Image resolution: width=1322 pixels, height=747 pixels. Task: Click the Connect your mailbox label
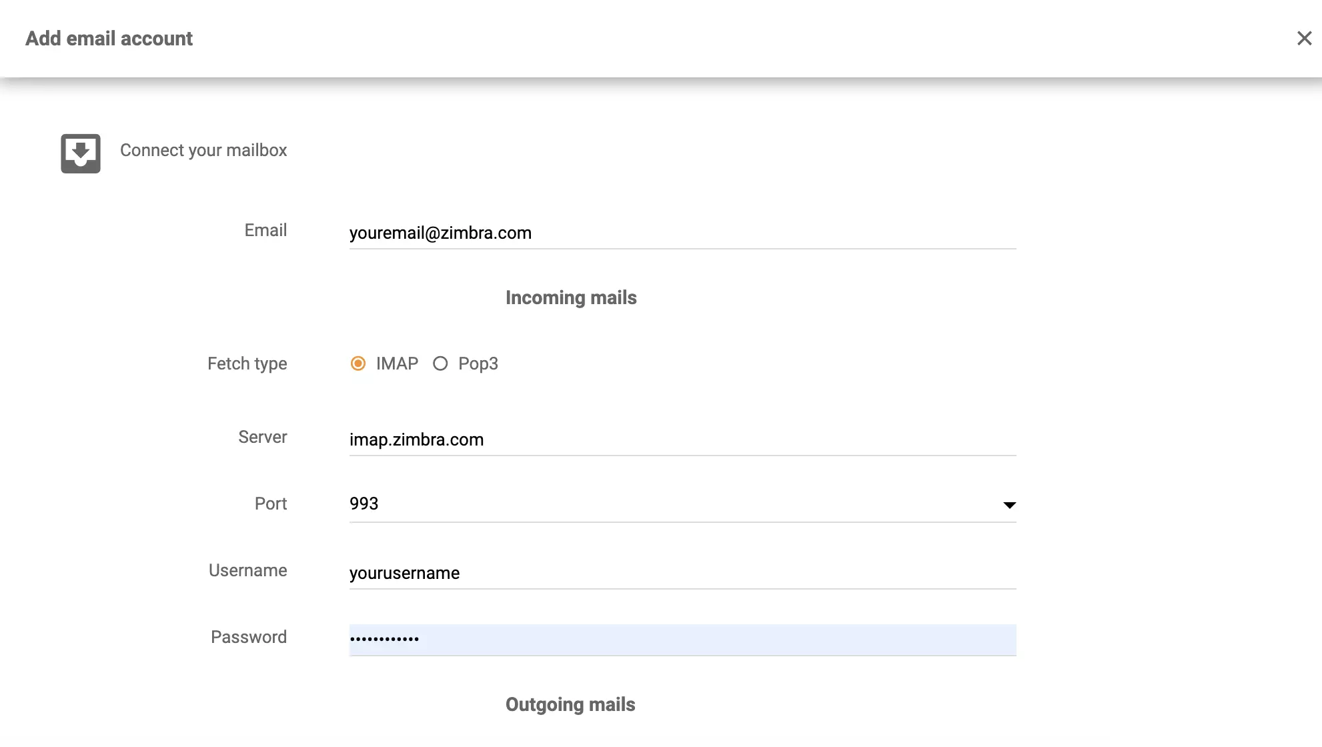[x=203, y=150]
